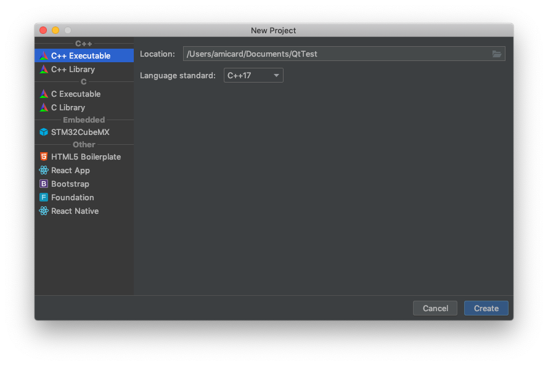
Task: Click the C++ Executable CMake icon
Action: [x=44, y=55]
